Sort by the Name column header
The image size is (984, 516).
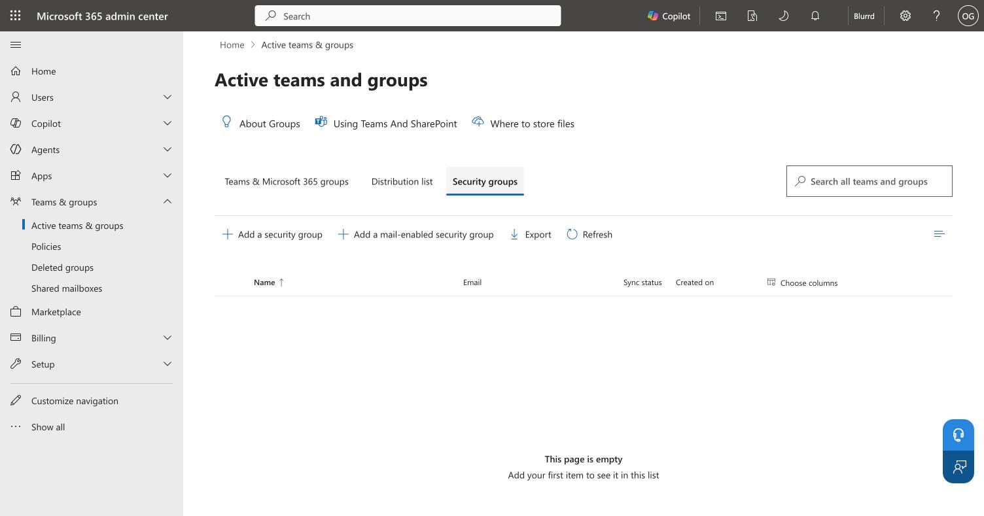click(269, 283)
